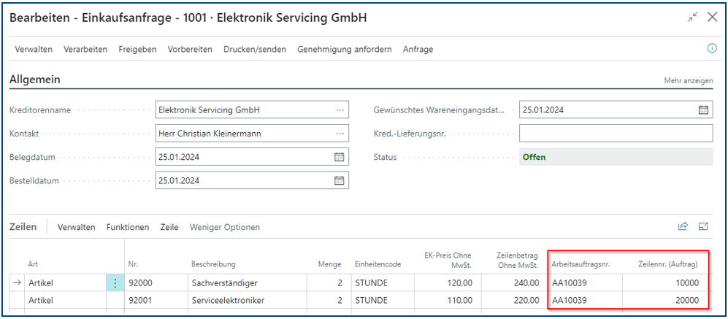Click the 110,00 price cell
The height and width of the screenshot is (319, 728).
(x=448, y=301)
